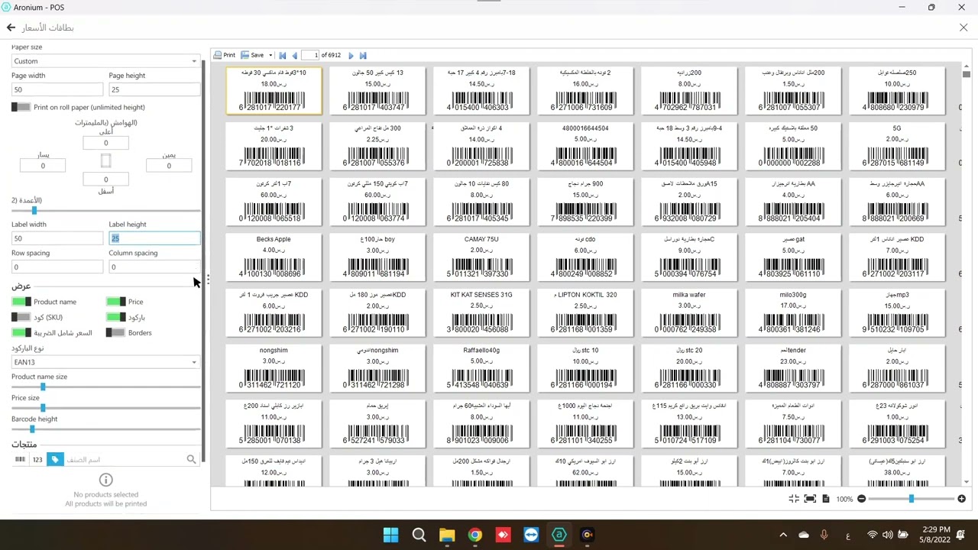The image size is (978, 550).
Task: Close the price tags panel with the X
Action: (963, 27)
